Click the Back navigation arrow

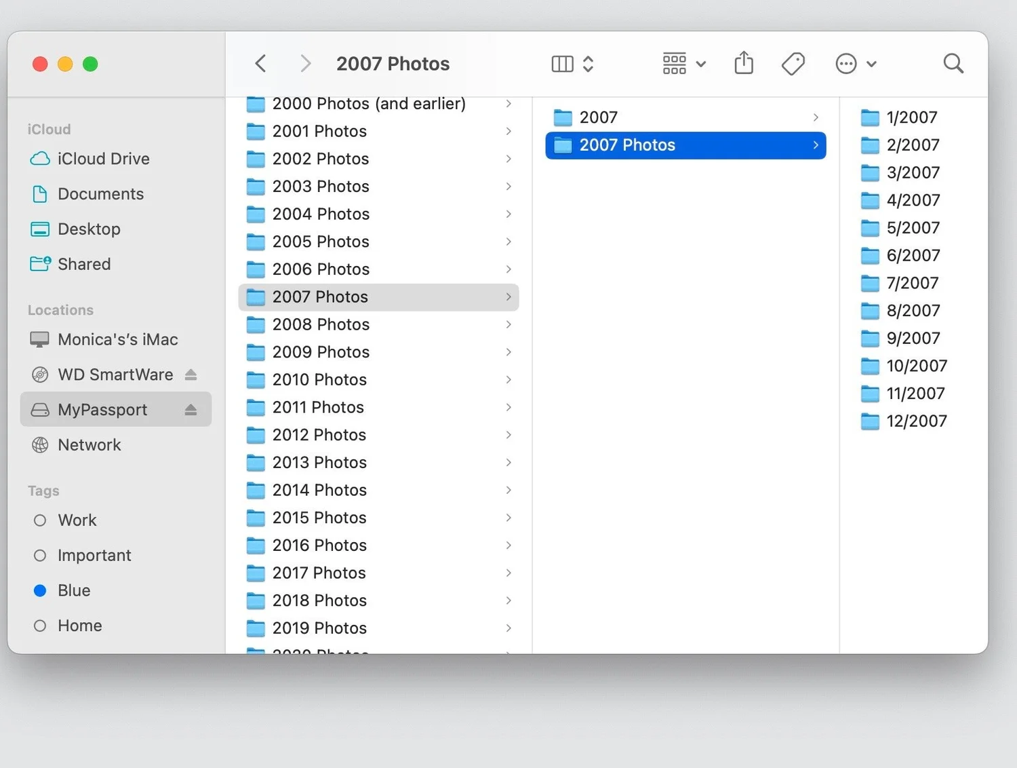(x=260, y=63)
